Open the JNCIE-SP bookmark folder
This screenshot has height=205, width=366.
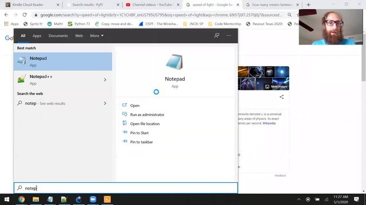pyautogui.click(x=193, y=24)
